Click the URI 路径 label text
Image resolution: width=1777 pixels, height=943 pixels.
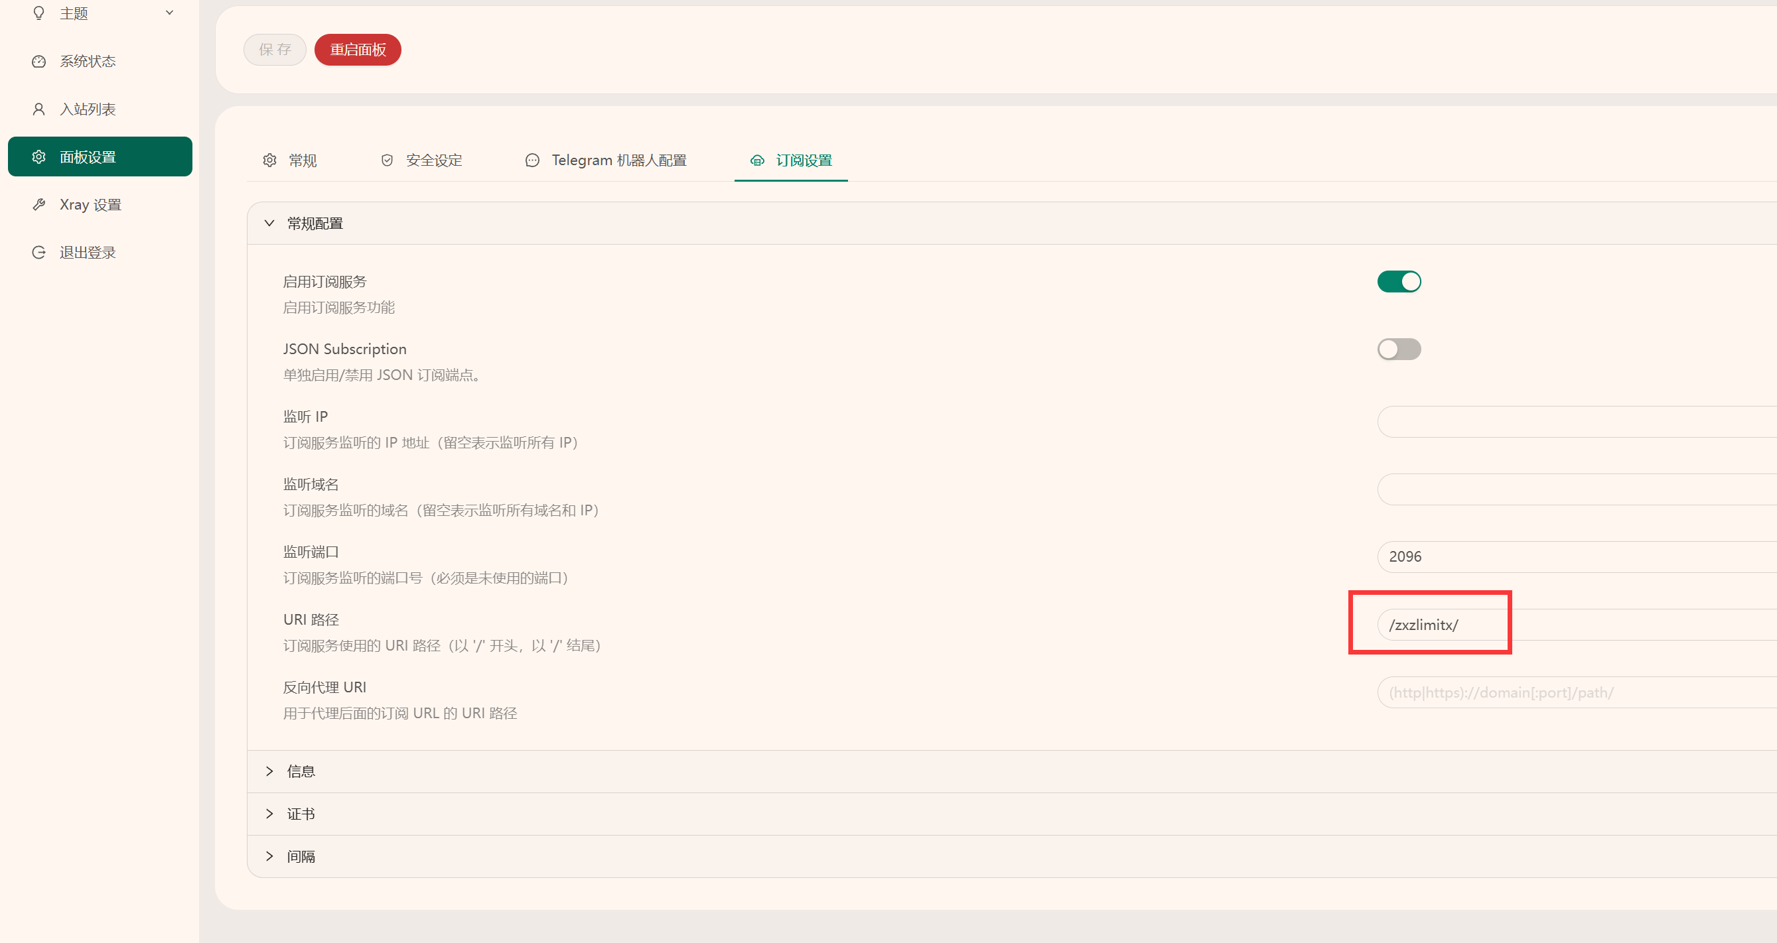click(311, 619)
